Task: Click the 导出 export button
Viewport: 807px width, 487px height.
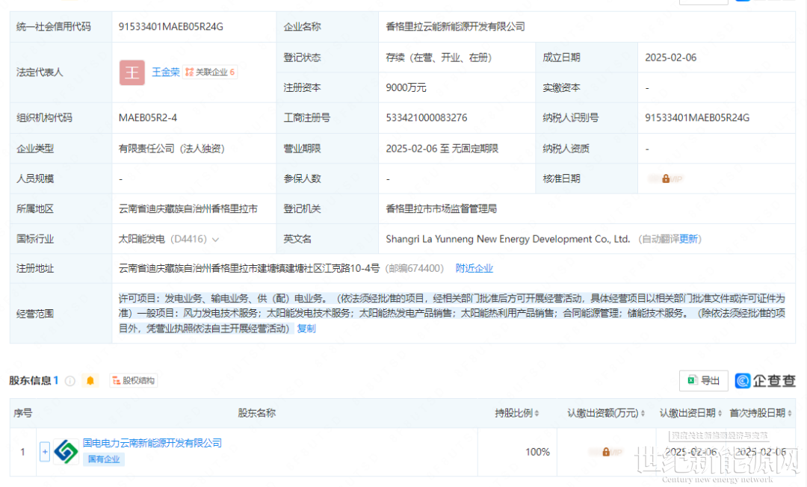Action: 704,380
